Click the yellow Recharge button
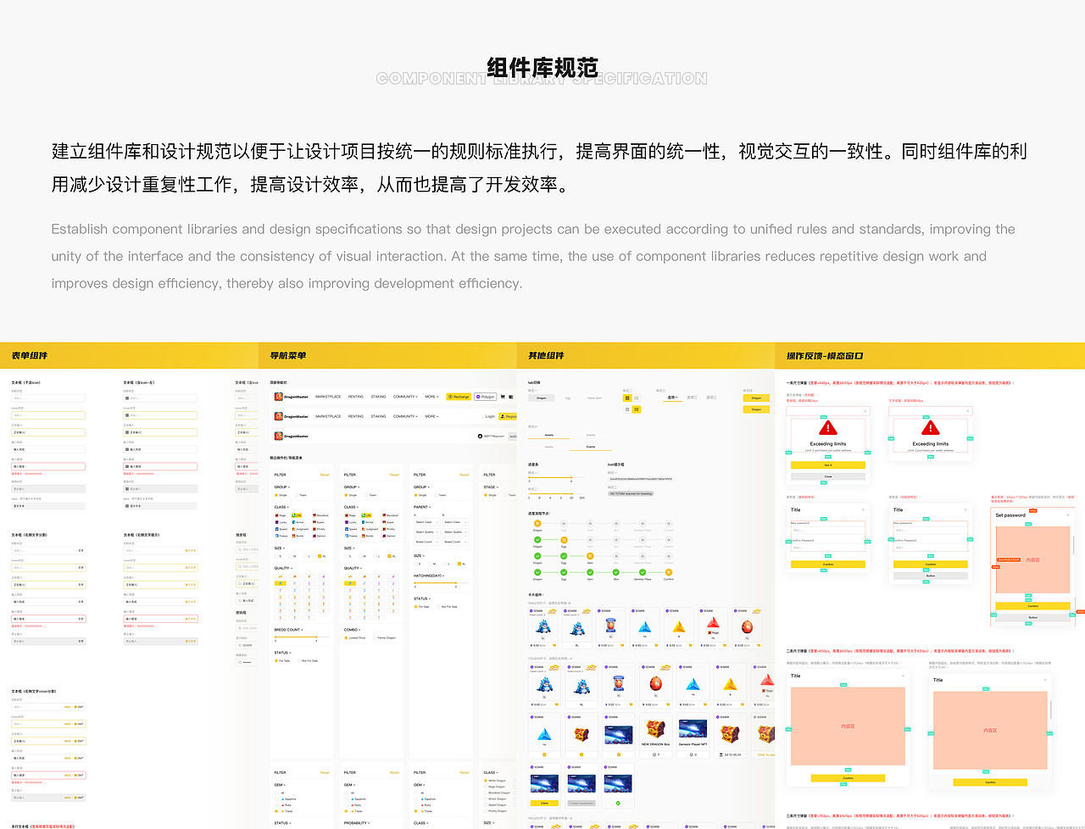 pos(459,397)
